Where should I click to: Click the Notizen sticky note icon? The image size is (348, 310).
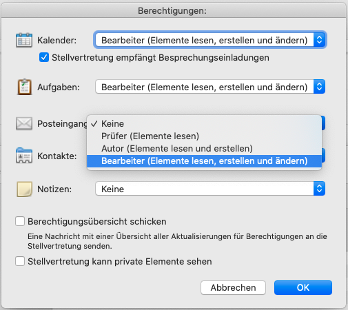coord(24,189)
